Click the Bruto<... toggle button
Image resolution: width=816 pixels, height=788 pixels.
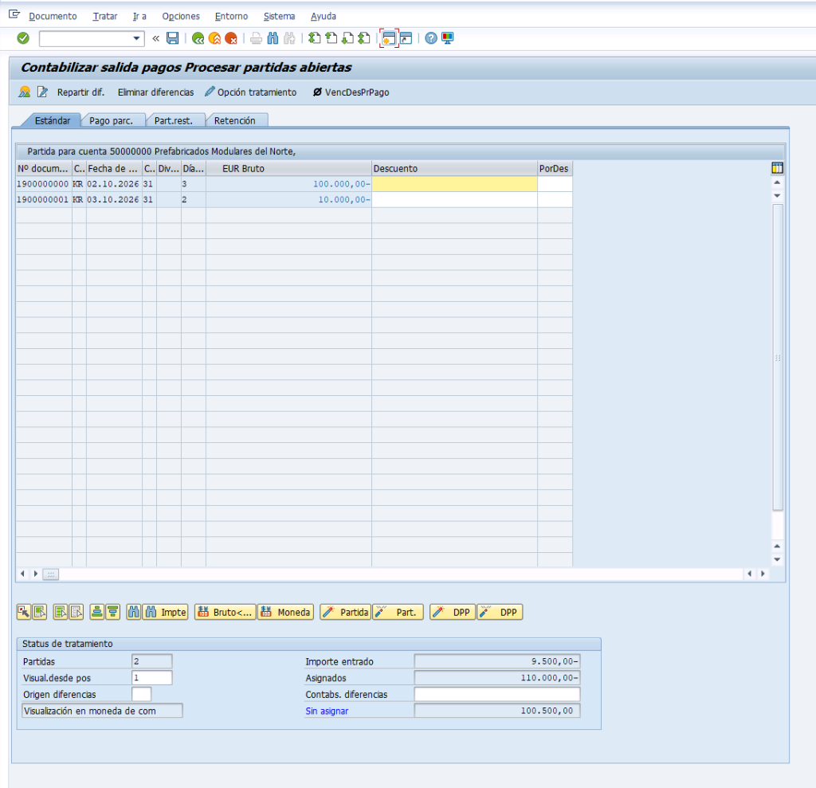point(226,612)
